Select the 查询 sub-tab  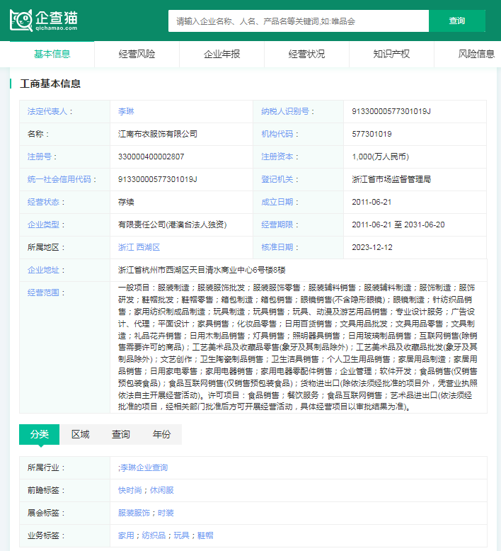121,434
